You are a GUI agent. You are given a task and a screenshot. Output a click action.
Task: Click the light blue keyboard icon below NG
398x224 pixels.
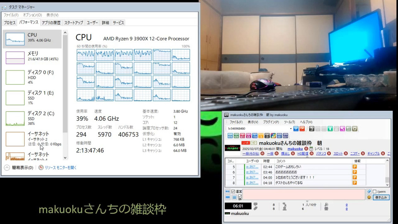click(228, 197)
